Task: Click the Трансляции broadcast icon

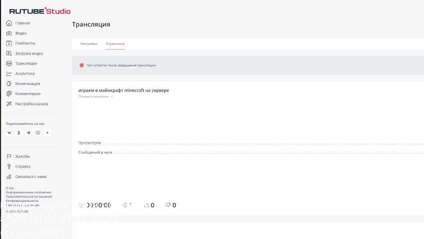Action: click(9, 63)
